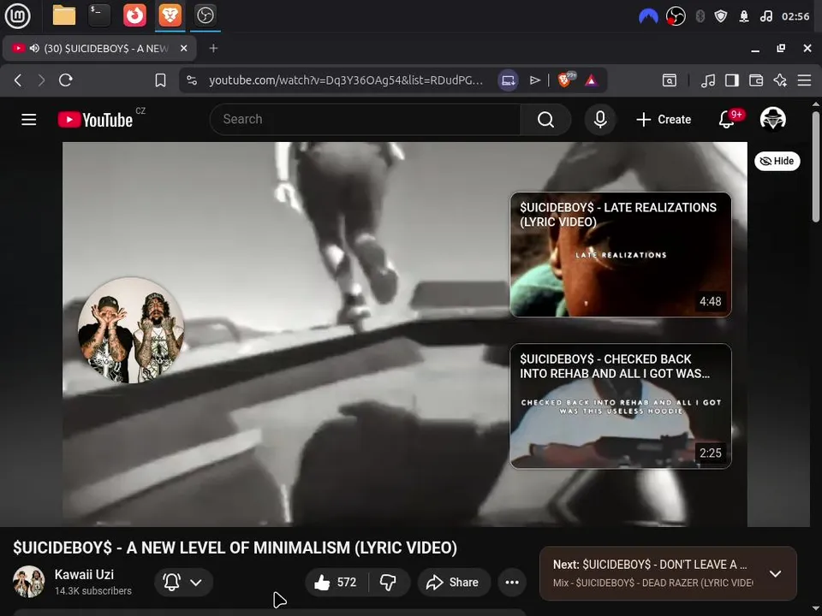Viewport: 822px width, 616px height.
Task: Open the Files folder launcher in taskbar
Action: [64, 15]
